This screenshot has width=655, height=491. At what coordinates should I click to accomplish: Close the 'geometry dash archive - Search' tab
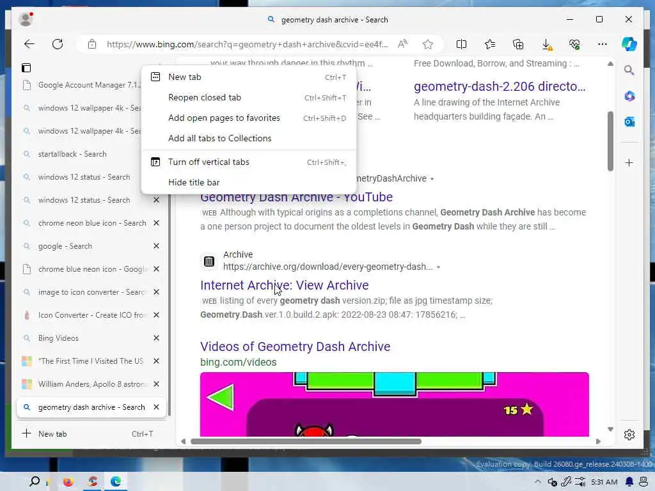[156, 407]
